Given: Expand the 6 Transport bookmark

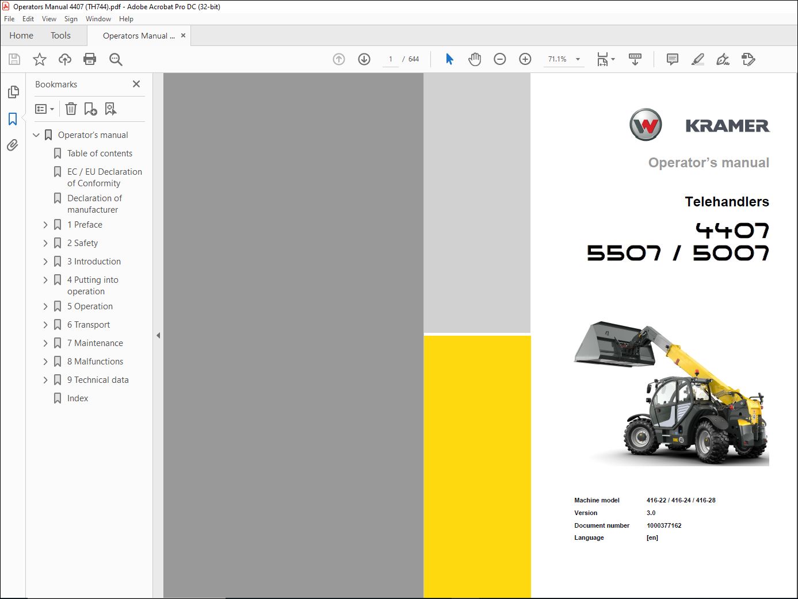Looking at the screenshot, I should [45, 325].
